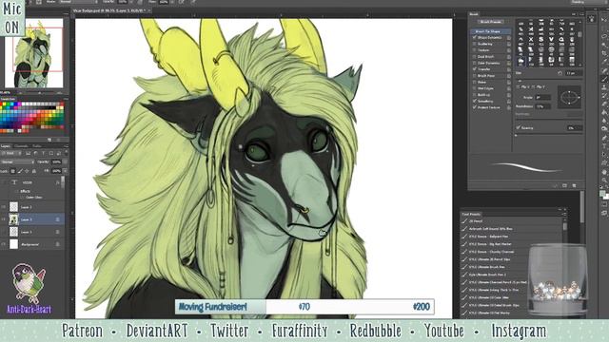Open layer Fill dropdown arrow
Viewport: 609px width, 342px height.
pos(65,171)
